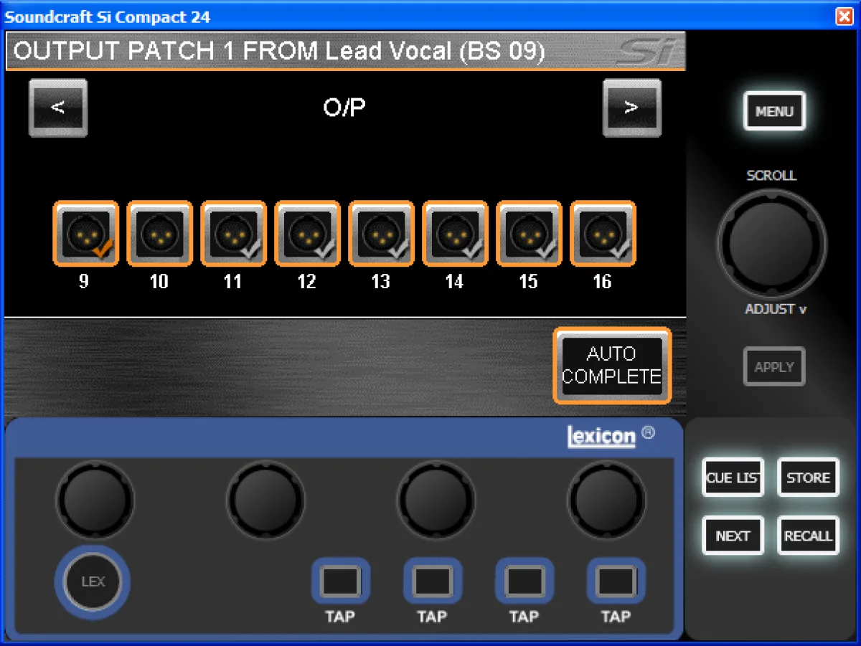Screen dimensions: 861x646
Task: Click the O/P page label
Action: tap(344, 108)
